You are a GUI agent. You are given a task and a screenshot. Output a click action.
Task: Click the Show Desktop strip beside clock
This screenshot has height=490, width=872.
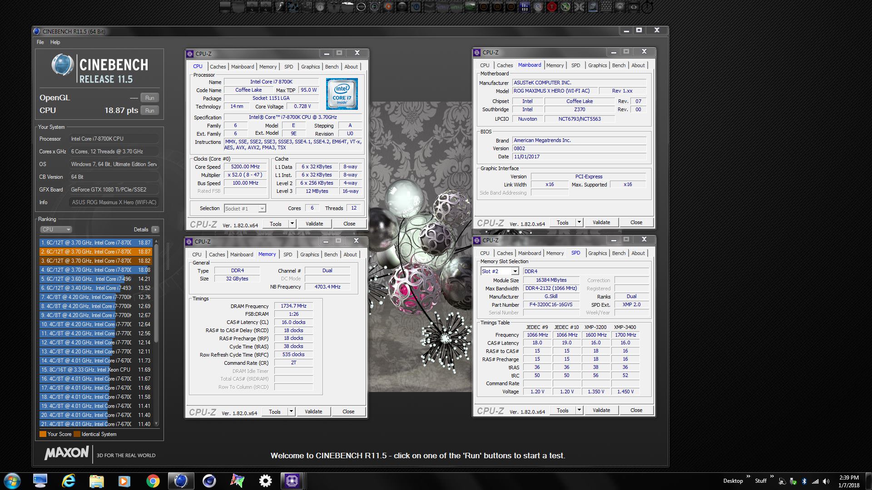[x=868, y=481]
